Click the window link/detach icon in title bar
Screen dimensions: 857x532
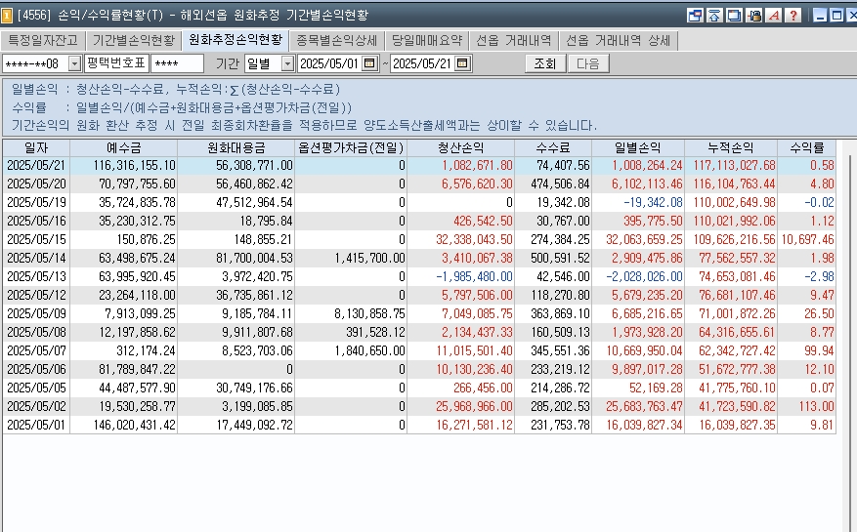(695, 16)
